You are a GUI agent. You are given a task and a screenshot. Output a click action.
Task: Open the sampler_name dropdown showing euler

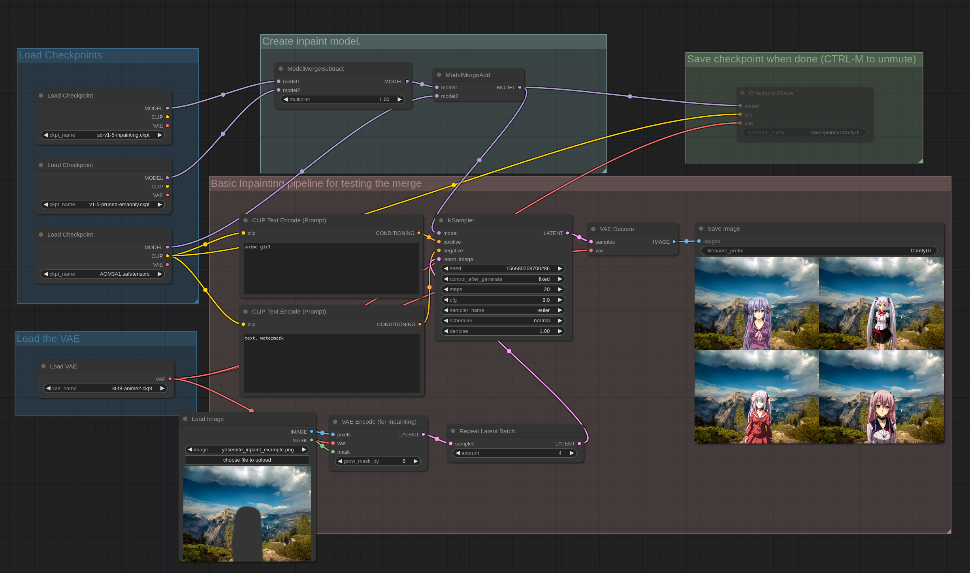(502, 310)
